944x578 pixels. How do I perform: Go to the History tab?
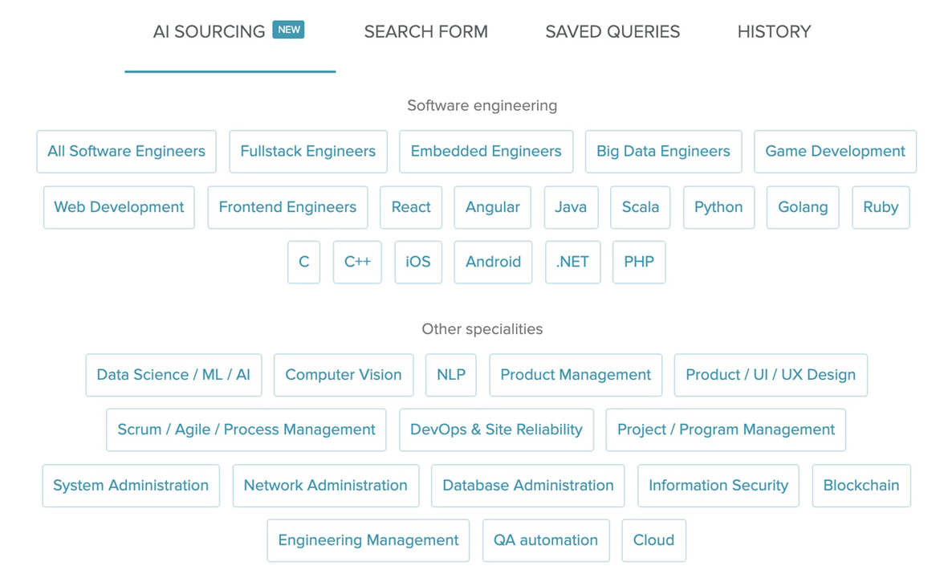pos(774,31)
